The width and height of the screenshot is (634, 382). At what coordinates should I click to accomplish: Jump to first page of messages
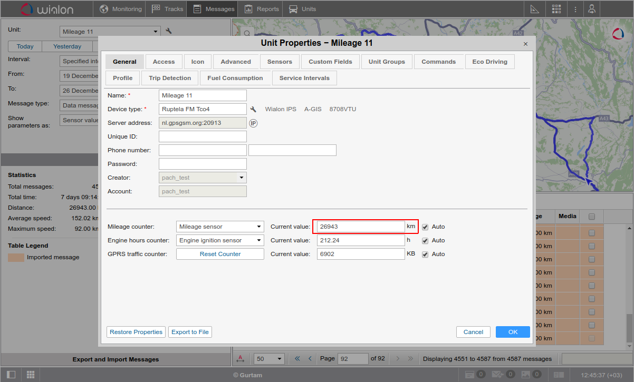pos(297,359)
